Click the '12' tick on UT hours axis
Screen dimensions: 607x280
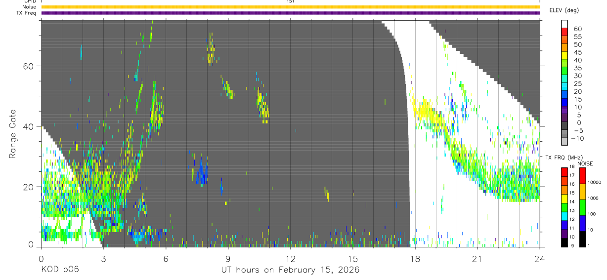point(290,259)
